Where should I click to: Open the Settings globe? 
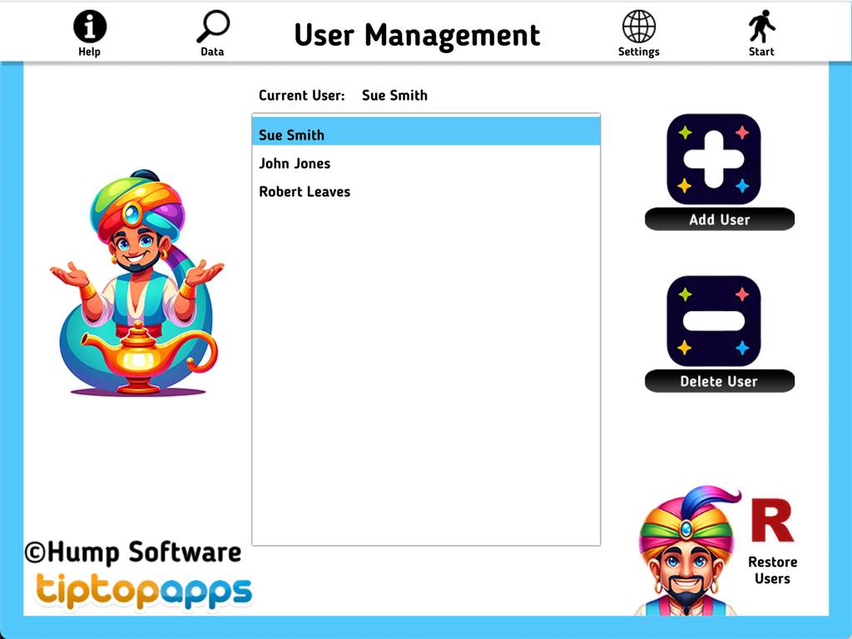(638, 25)
